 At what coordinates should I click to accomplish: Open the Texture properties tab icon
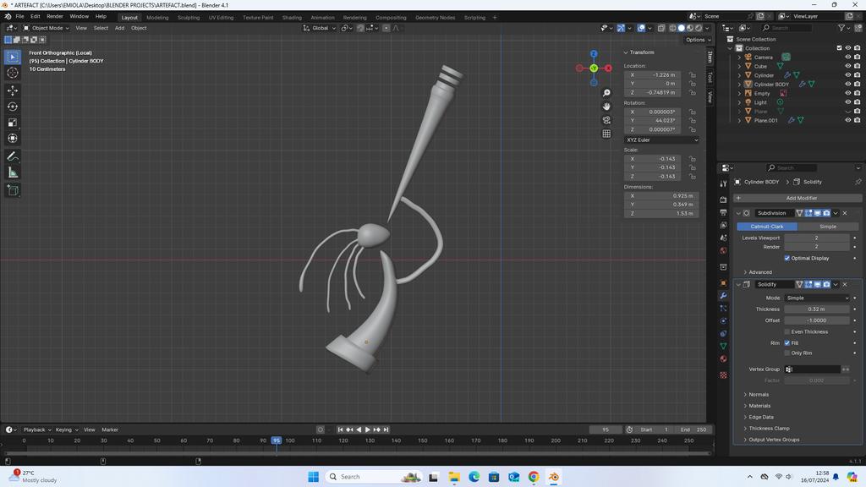(724, 375)
